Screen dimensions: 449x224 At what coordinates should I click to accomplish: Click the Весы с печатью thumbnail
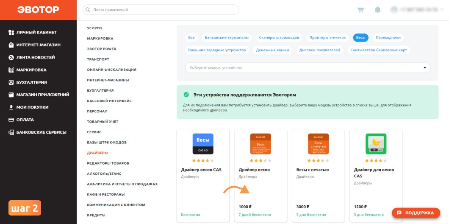pyautogui.click(x=318, y=144)
